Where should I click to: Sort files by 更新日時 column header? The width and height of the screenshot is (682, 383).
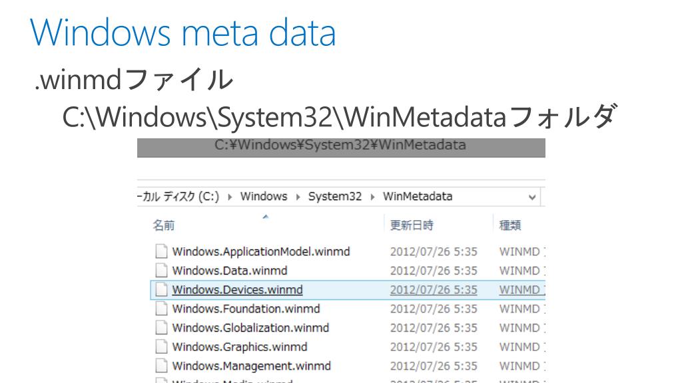(412, 225)
